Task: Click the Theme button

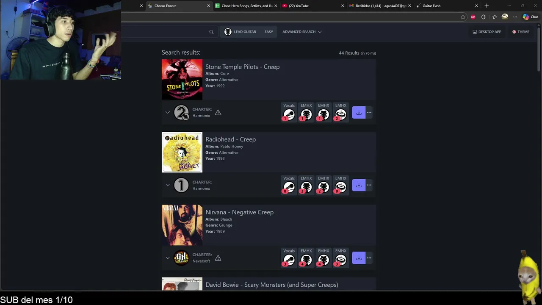Action: click(x=520, y=32)
